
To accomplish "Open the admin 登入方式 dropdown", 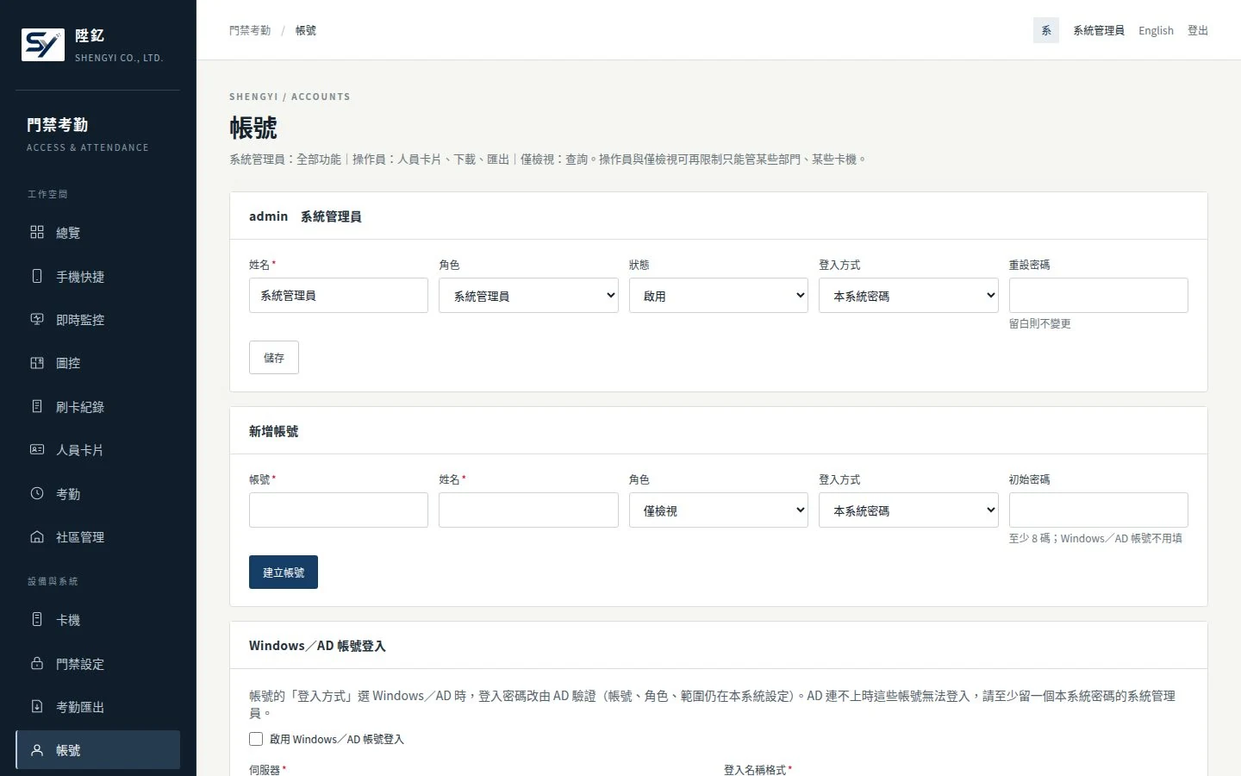I will pos(908,295).
